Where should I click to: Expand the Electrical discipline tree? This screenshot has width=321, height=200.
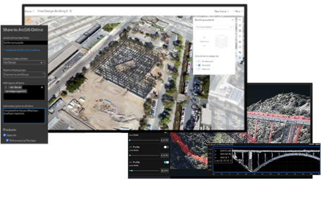coord(196,69)
